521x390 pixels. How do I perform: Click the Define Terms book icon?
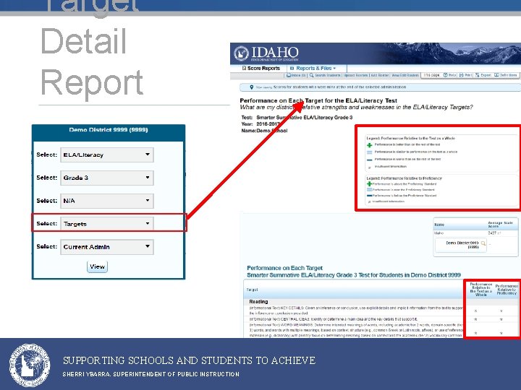tap(496, 75)
